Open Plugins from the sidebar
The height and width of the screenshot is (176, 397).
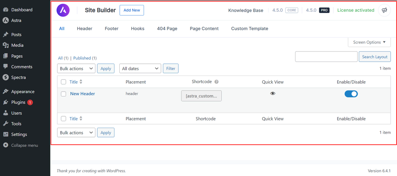pyautogui.click(x=18, y=102)
